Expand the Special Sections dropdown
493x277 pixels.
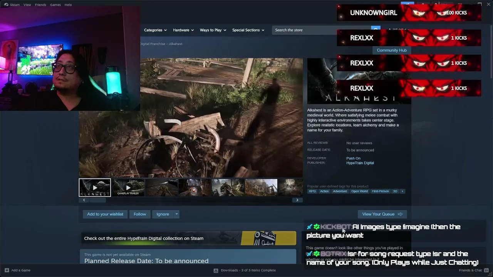pos(248,30)
